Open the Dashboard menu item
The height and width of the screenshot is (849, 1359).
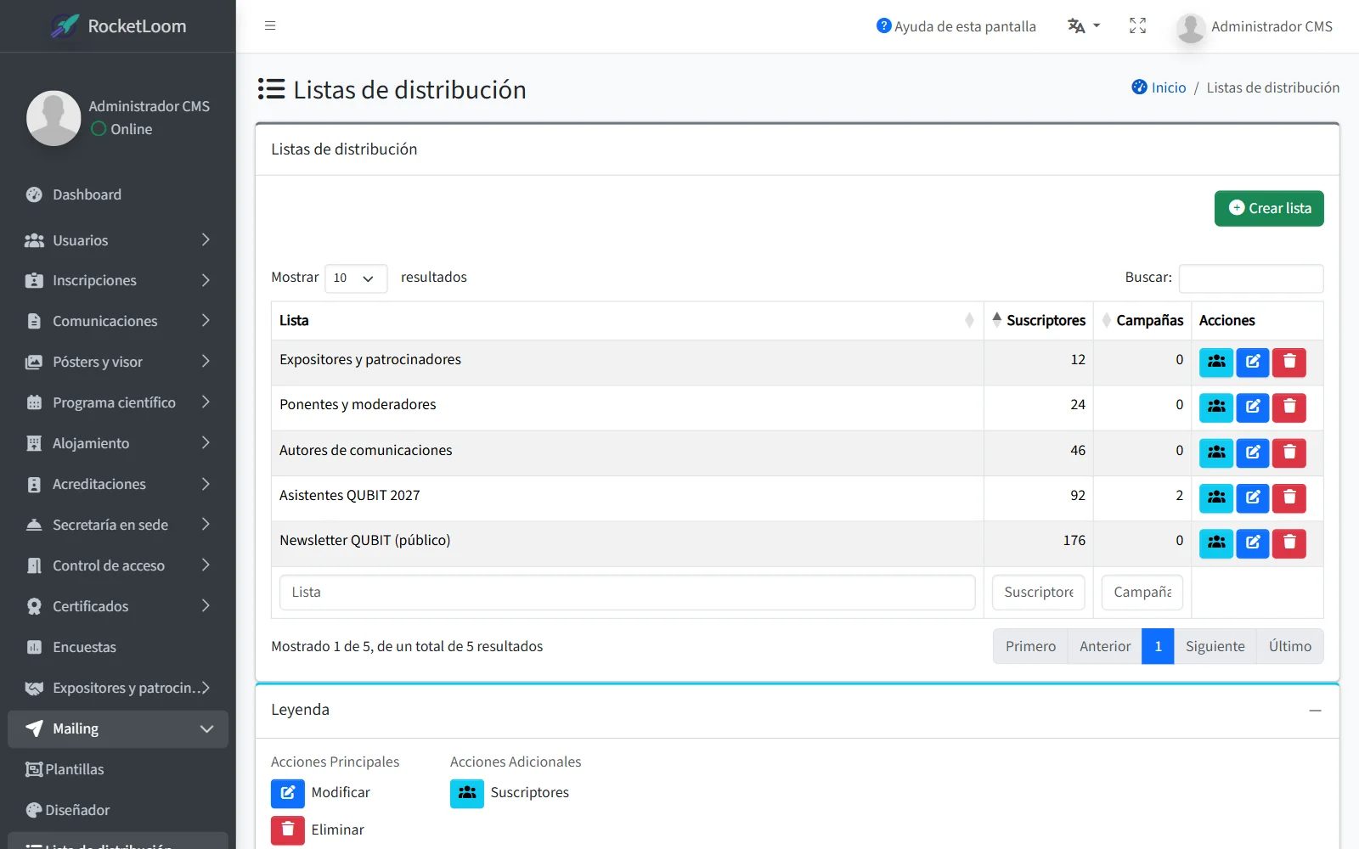[118, 194]
